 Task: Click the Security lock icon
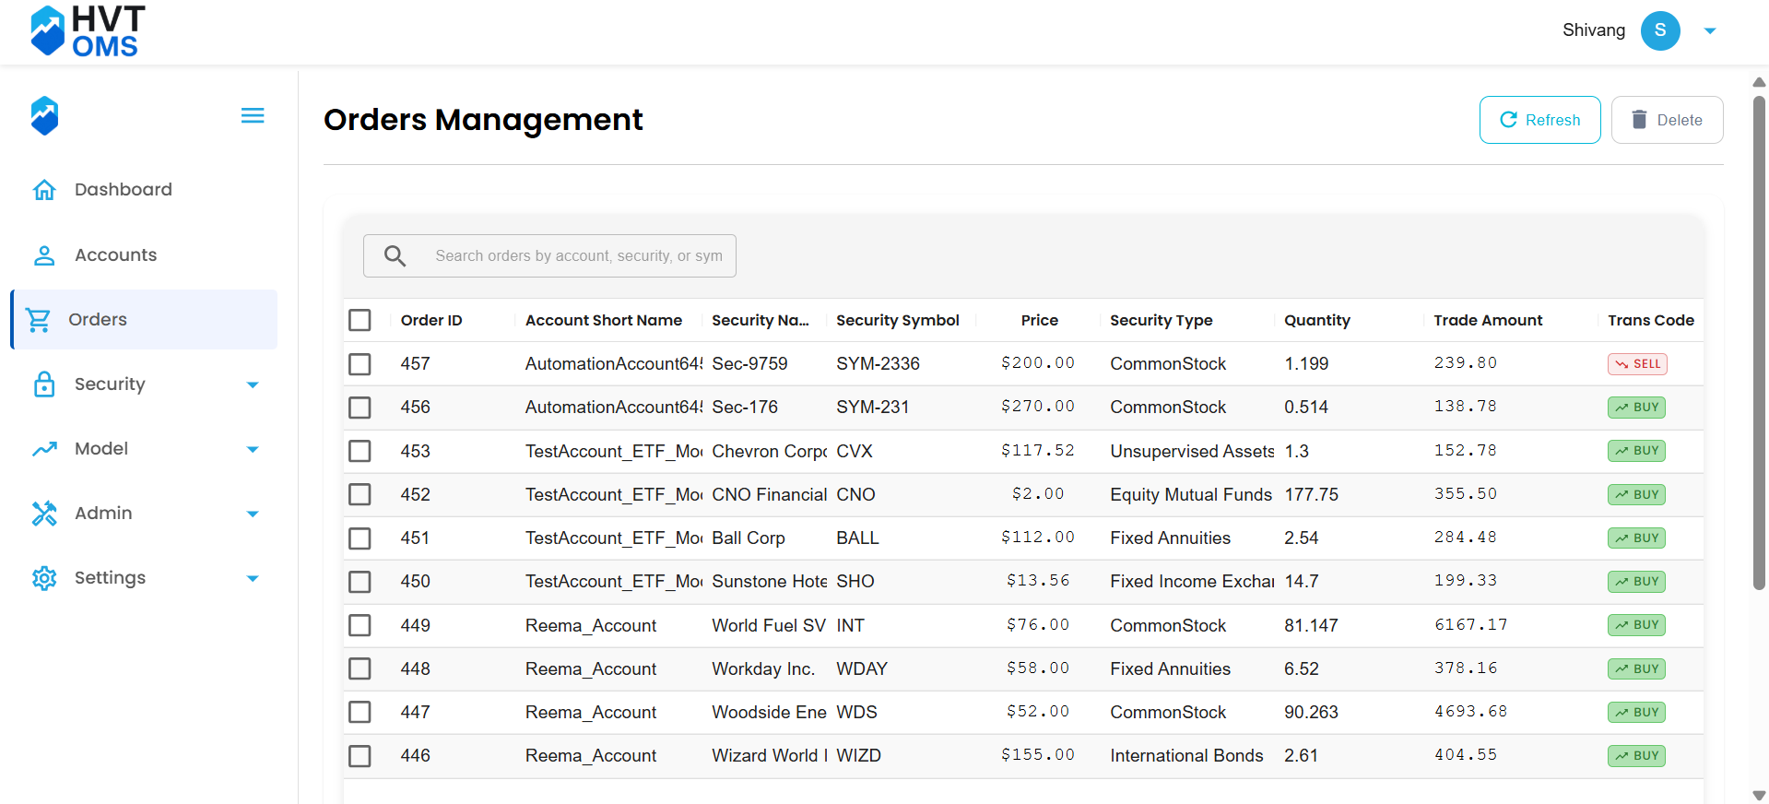pyautogui.click(x=44, y=384)
